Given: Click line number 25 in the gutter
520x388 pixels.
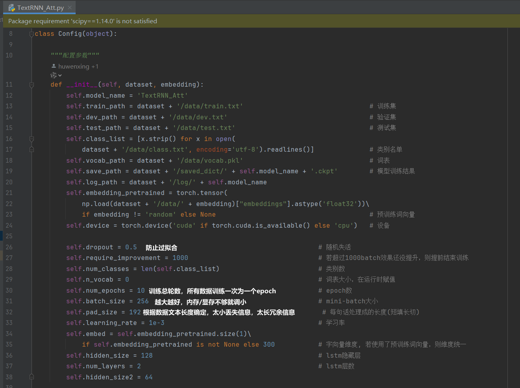Looking at the screenshot, I should coord(9,236).
